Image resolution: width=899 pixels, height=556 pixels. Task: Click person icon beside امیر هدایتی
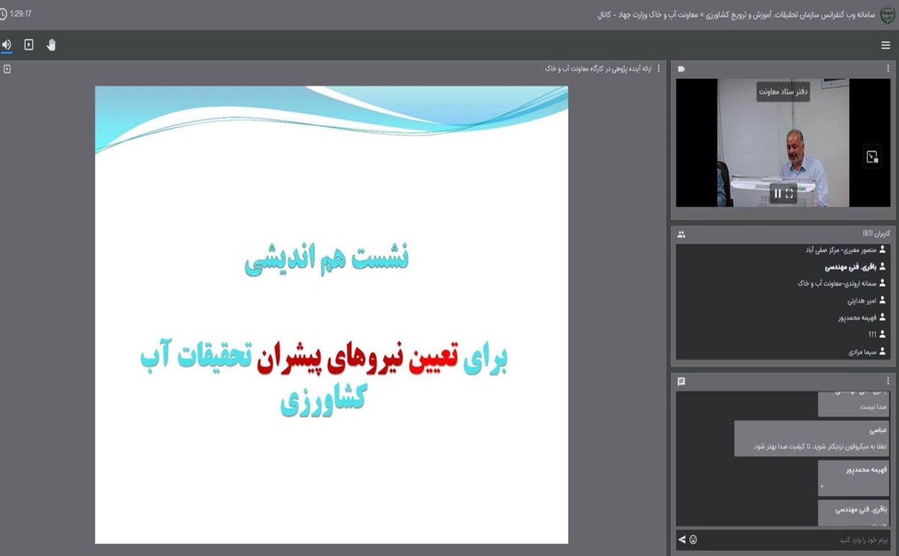882,300
